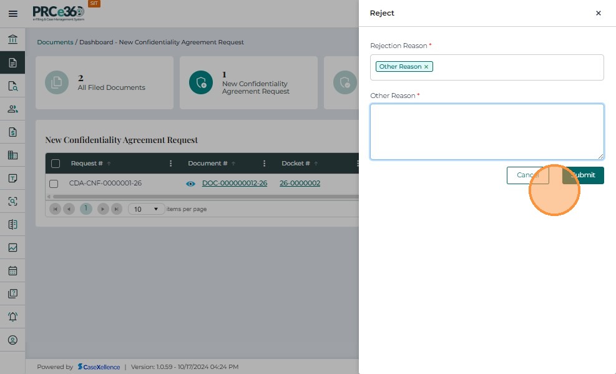Screen dimensions: 616x374
Task: Open the items per page dropdown
Action: pyautogui.click(x=146, y=209)
